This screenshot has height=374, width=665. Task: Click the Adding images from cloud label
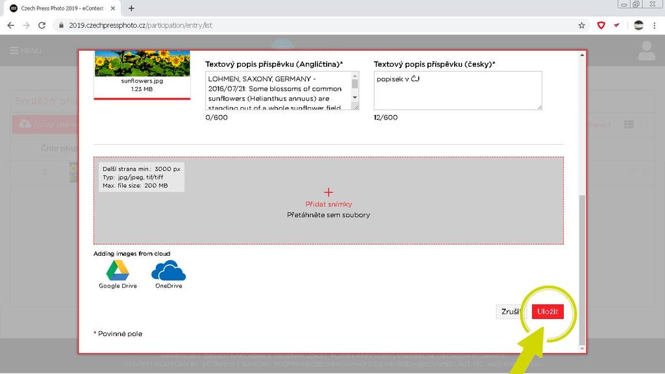point(132,254)
